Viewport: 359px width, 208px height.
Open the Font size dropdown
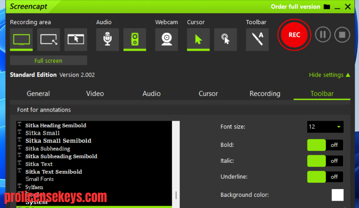point(325,127)
